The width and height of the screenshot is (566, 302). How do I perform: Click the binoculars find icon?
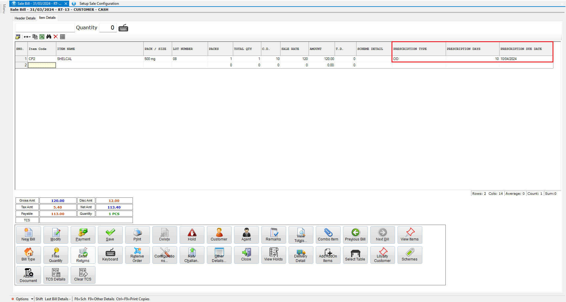(49, 37)
